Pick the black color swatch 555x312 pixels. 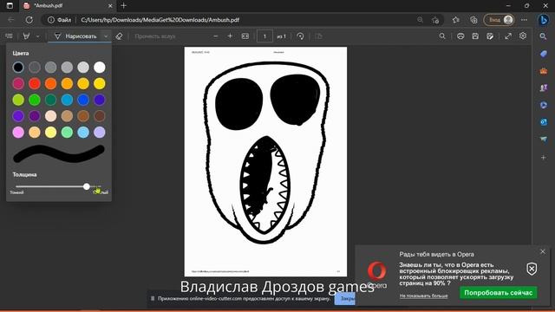tap(18, 68)
